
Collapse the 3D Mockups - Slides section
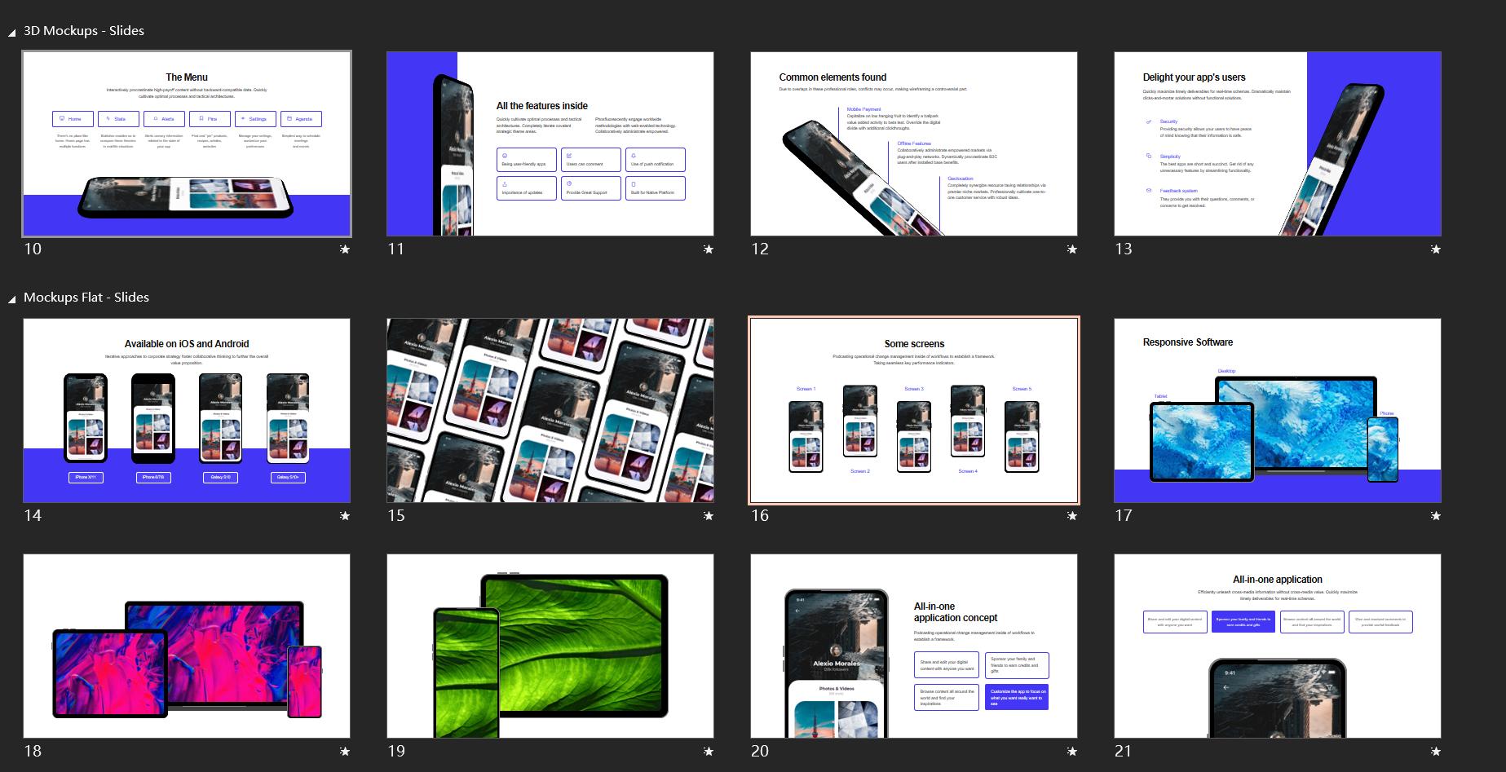[x=12, y=33]
